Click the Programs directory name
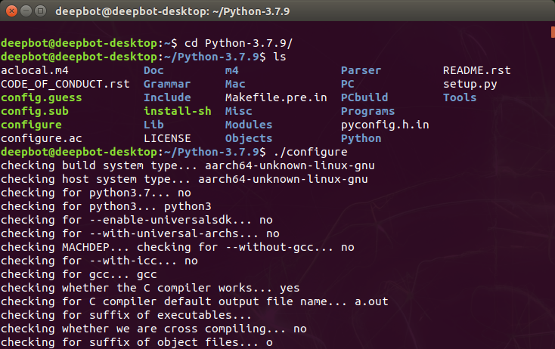The height and width of the screenshot is (349, 555). click(x=367, y=111)
